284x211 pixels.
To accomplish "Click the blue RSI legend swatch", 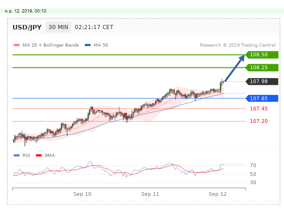I will [x=17, y=156].
